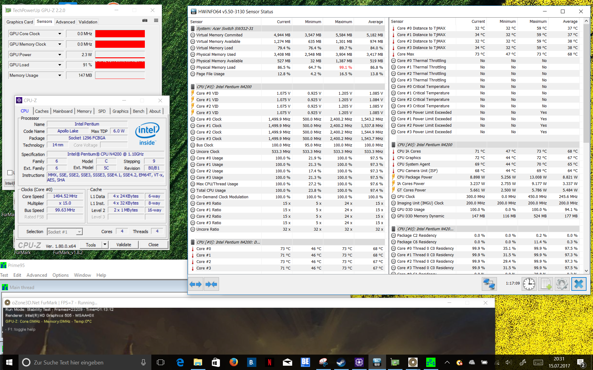Open the CPU-Z Mainboard tab

pos(63,111)
